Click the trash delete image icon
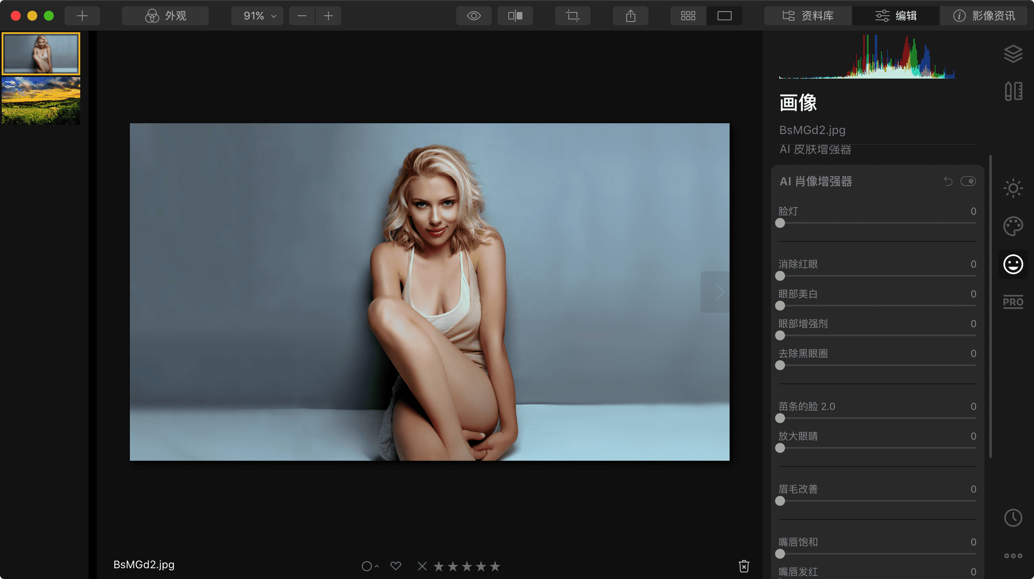Screen dimensions: 1034x579 click(x=744, y=566)
